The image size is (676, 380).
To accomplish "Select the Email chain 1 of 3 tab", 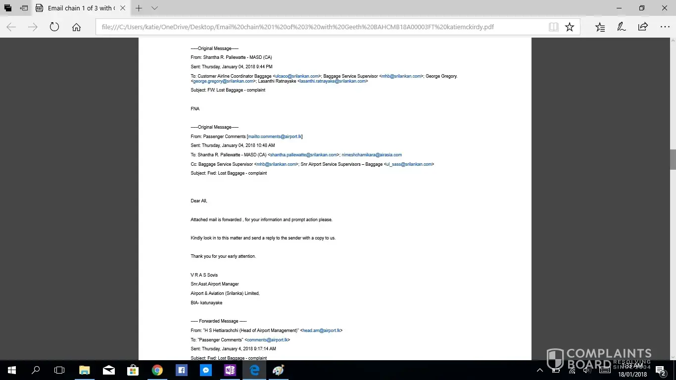I will (81, 8).
